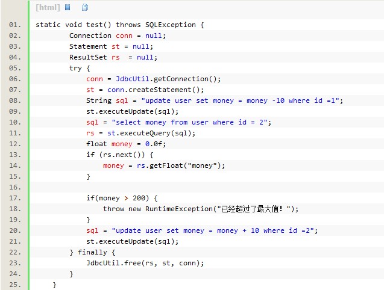Click the line 'Connection conn = null;'
384x290 pixels.
pos(118,35)
